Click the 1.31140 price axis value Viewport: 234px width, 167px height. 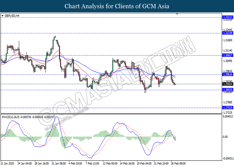[228, 50]
